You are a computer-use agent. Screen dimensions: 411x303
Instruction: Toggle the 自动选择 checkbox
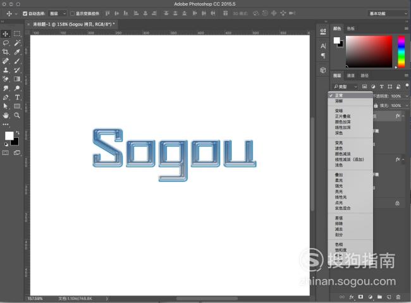click(25, 13)
